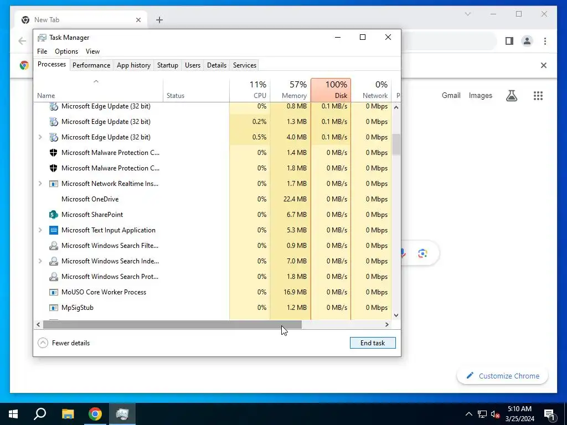Expand Microsoft Text Input Application row
Image resolution: width=567 pixels, height=425 pixels.
(x=40, y=230)
